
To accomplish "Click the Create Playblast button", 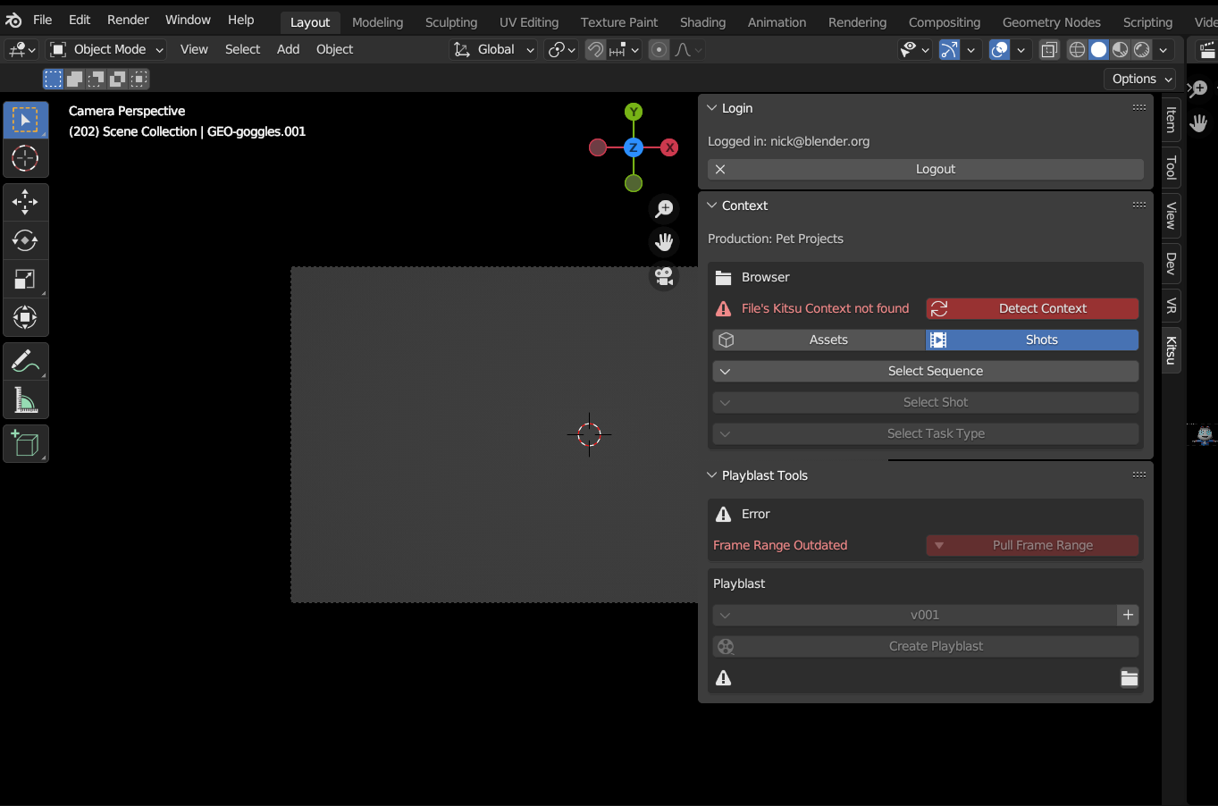I will tap(926, 646).
